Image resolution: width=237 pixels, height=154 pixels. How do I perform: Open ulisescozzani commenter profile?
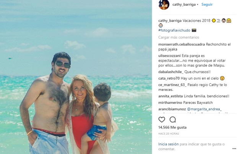tap(169, 56)
